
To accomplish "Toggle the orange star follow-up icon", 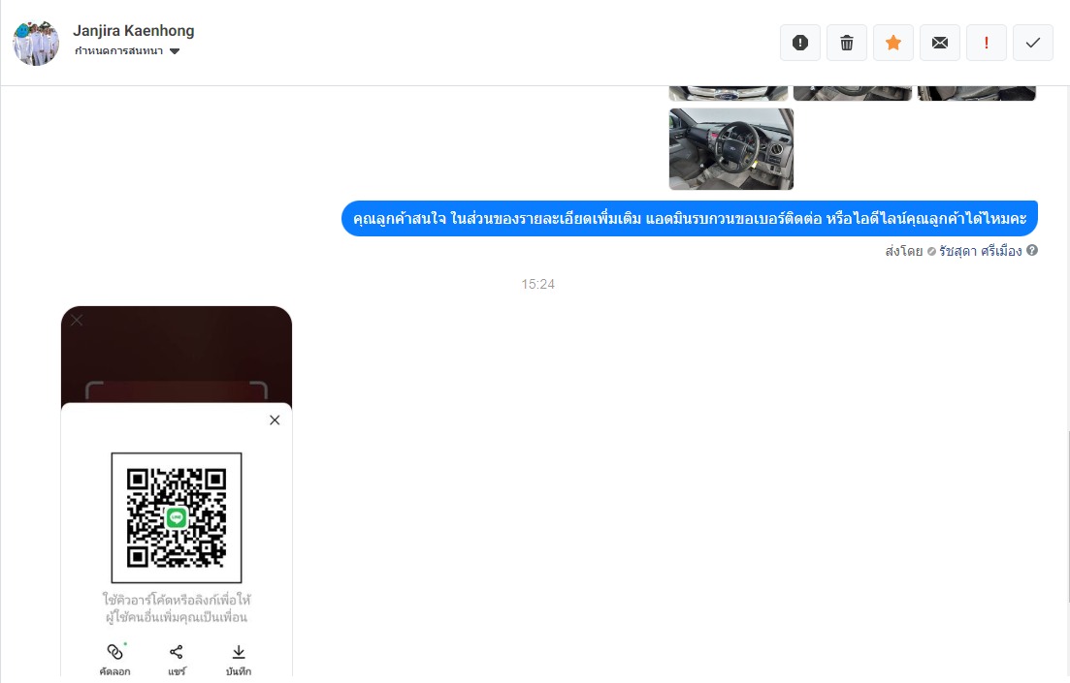I will click(893, 43).
